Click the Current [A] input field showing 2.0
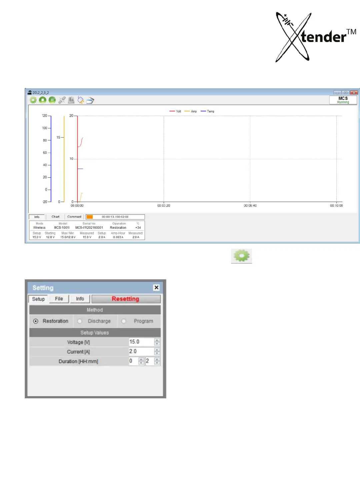Screen dimensions: 360x480 tap(141, 351)
